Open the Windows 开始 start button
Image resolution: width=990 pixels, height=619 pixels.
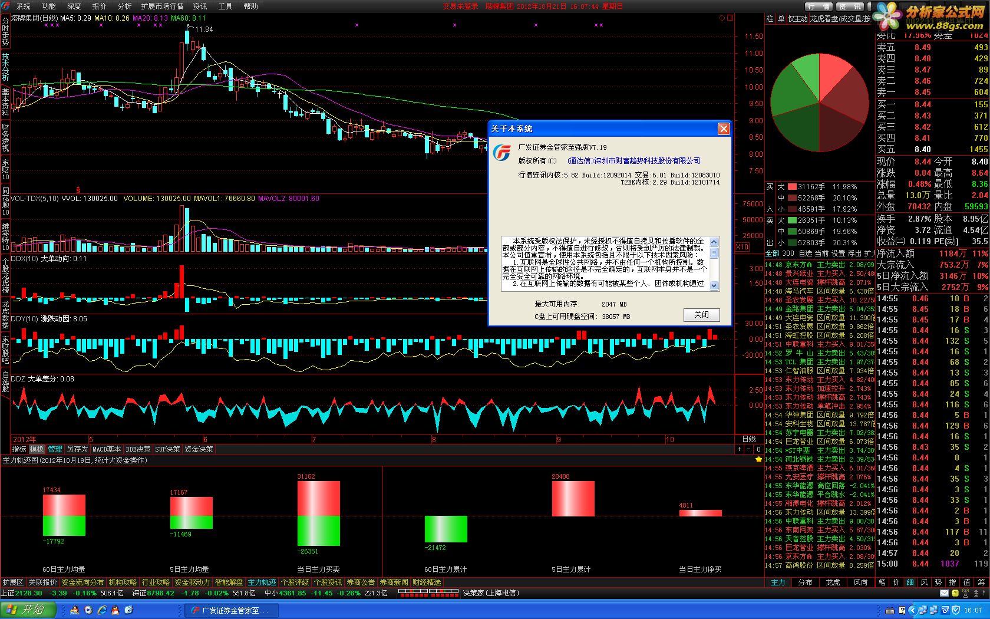point(29,610)
